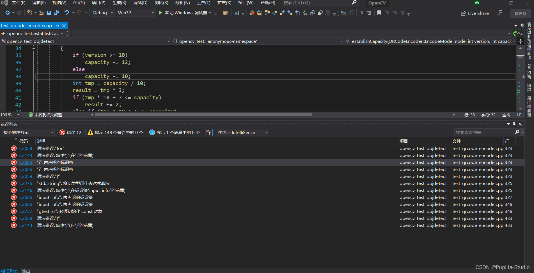Screen dimensions: 534x273
Task: Open the highlighted C2065 error code link
Action: click(26, 162)
